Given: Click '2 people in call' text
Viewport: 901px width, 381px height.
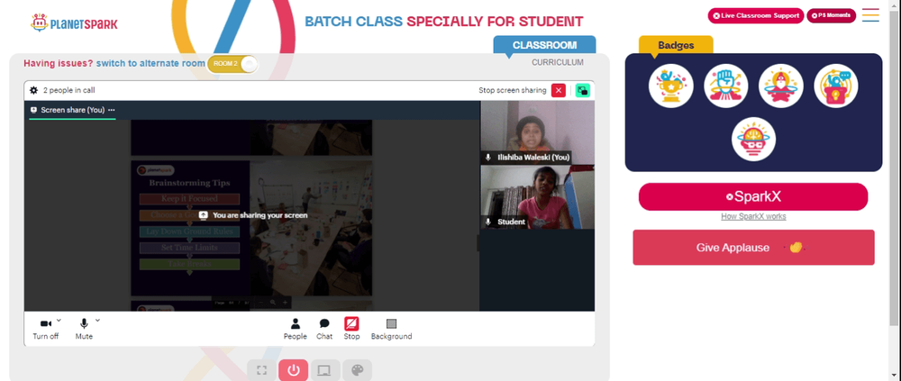Looking at the screenshot, I should tap(69, 90).
